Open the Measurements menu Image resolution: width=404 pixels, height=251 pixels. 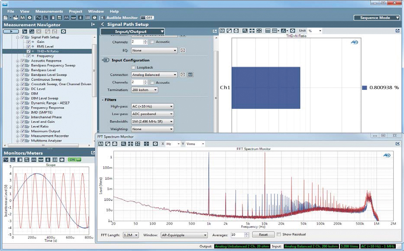[49, 11]
